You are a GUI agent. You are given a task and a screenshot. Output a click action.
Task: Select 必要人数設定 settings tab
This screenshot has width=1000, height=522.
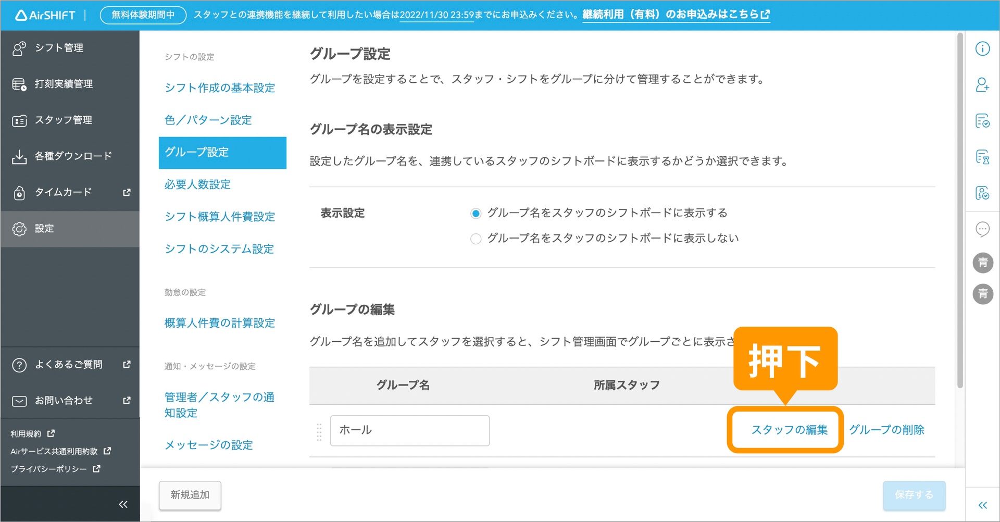[197, 184]
